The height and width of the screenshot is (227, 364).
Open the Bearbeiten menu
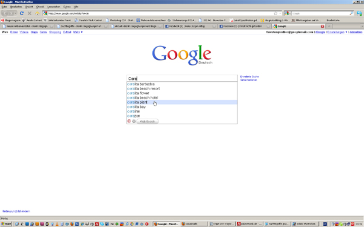[16, 7]
